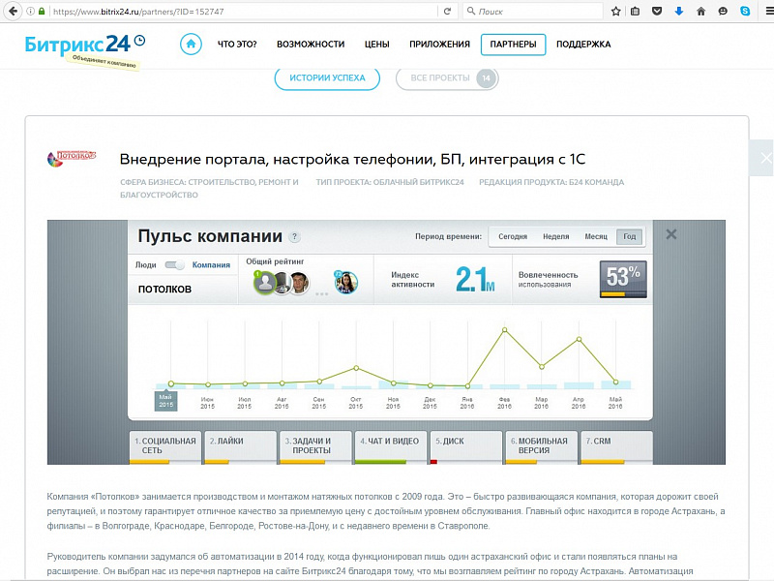Open the bookmarks list clipboard icon
774x581 pixels.
[636, 11]
